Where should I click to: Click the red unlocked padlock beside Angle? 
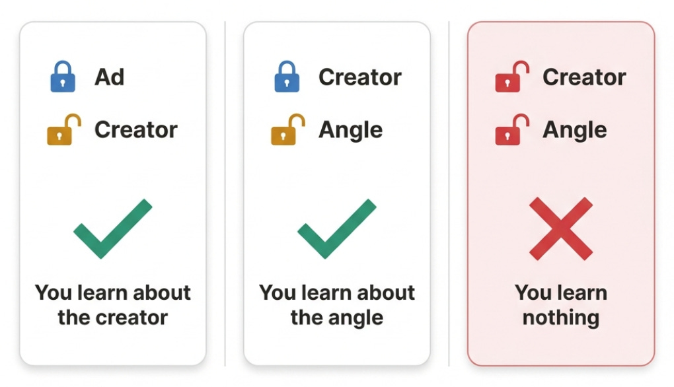(x=512, y=129)
